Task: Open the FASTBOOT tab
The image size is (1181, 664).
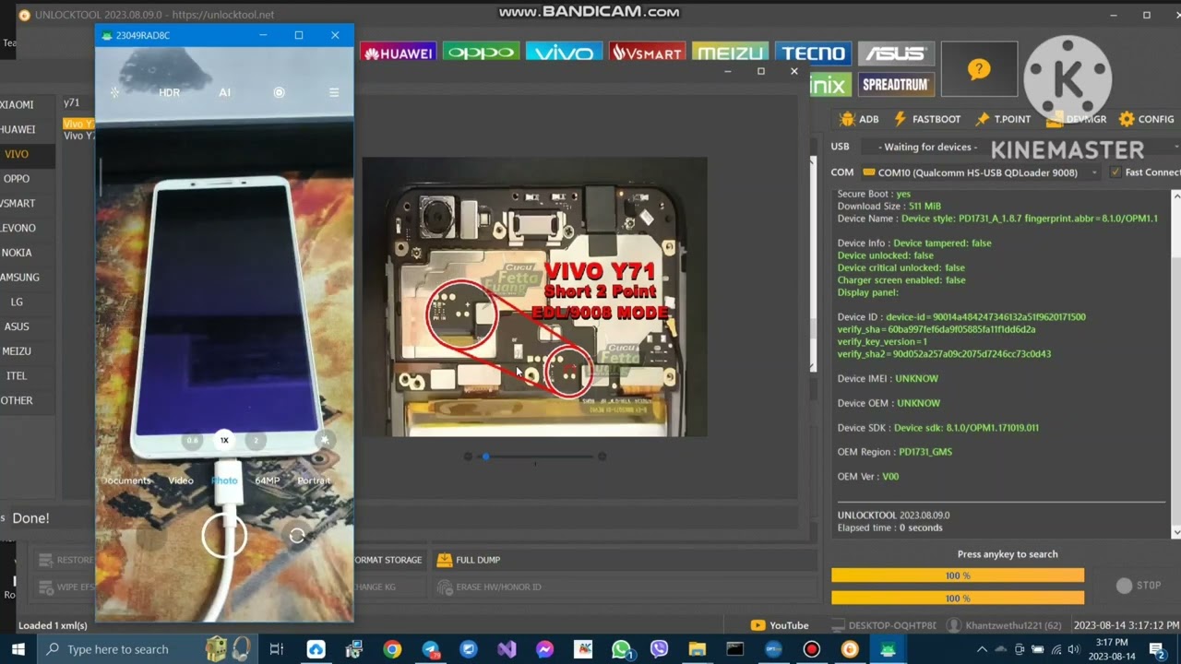Action: pos(926,119)
